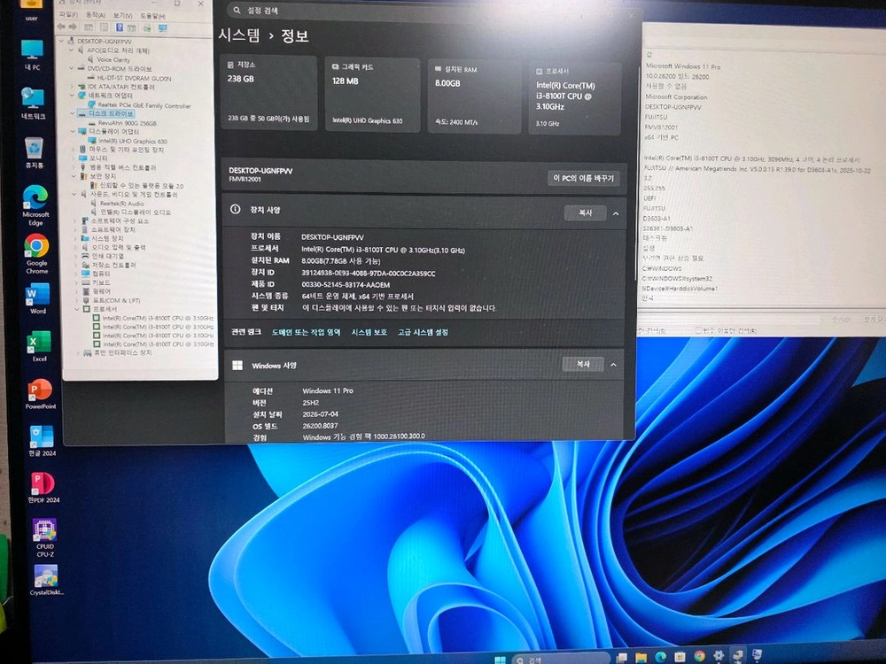
Task: Launch Google Chrome from the desktop
Action: click(36, 254)
